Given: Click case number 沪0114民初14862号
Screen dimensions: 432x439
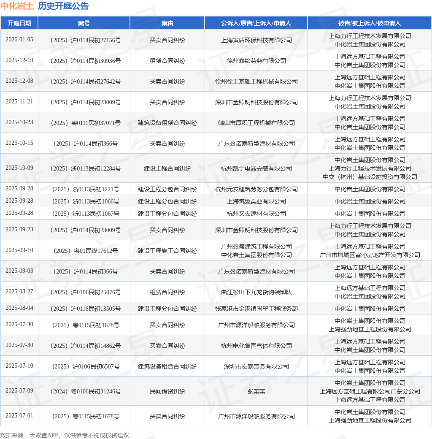Looking at the screenshot, I should click(x=86, y=346).
